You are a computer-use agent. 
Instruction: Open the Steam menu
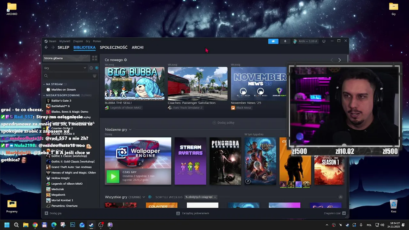50,41
